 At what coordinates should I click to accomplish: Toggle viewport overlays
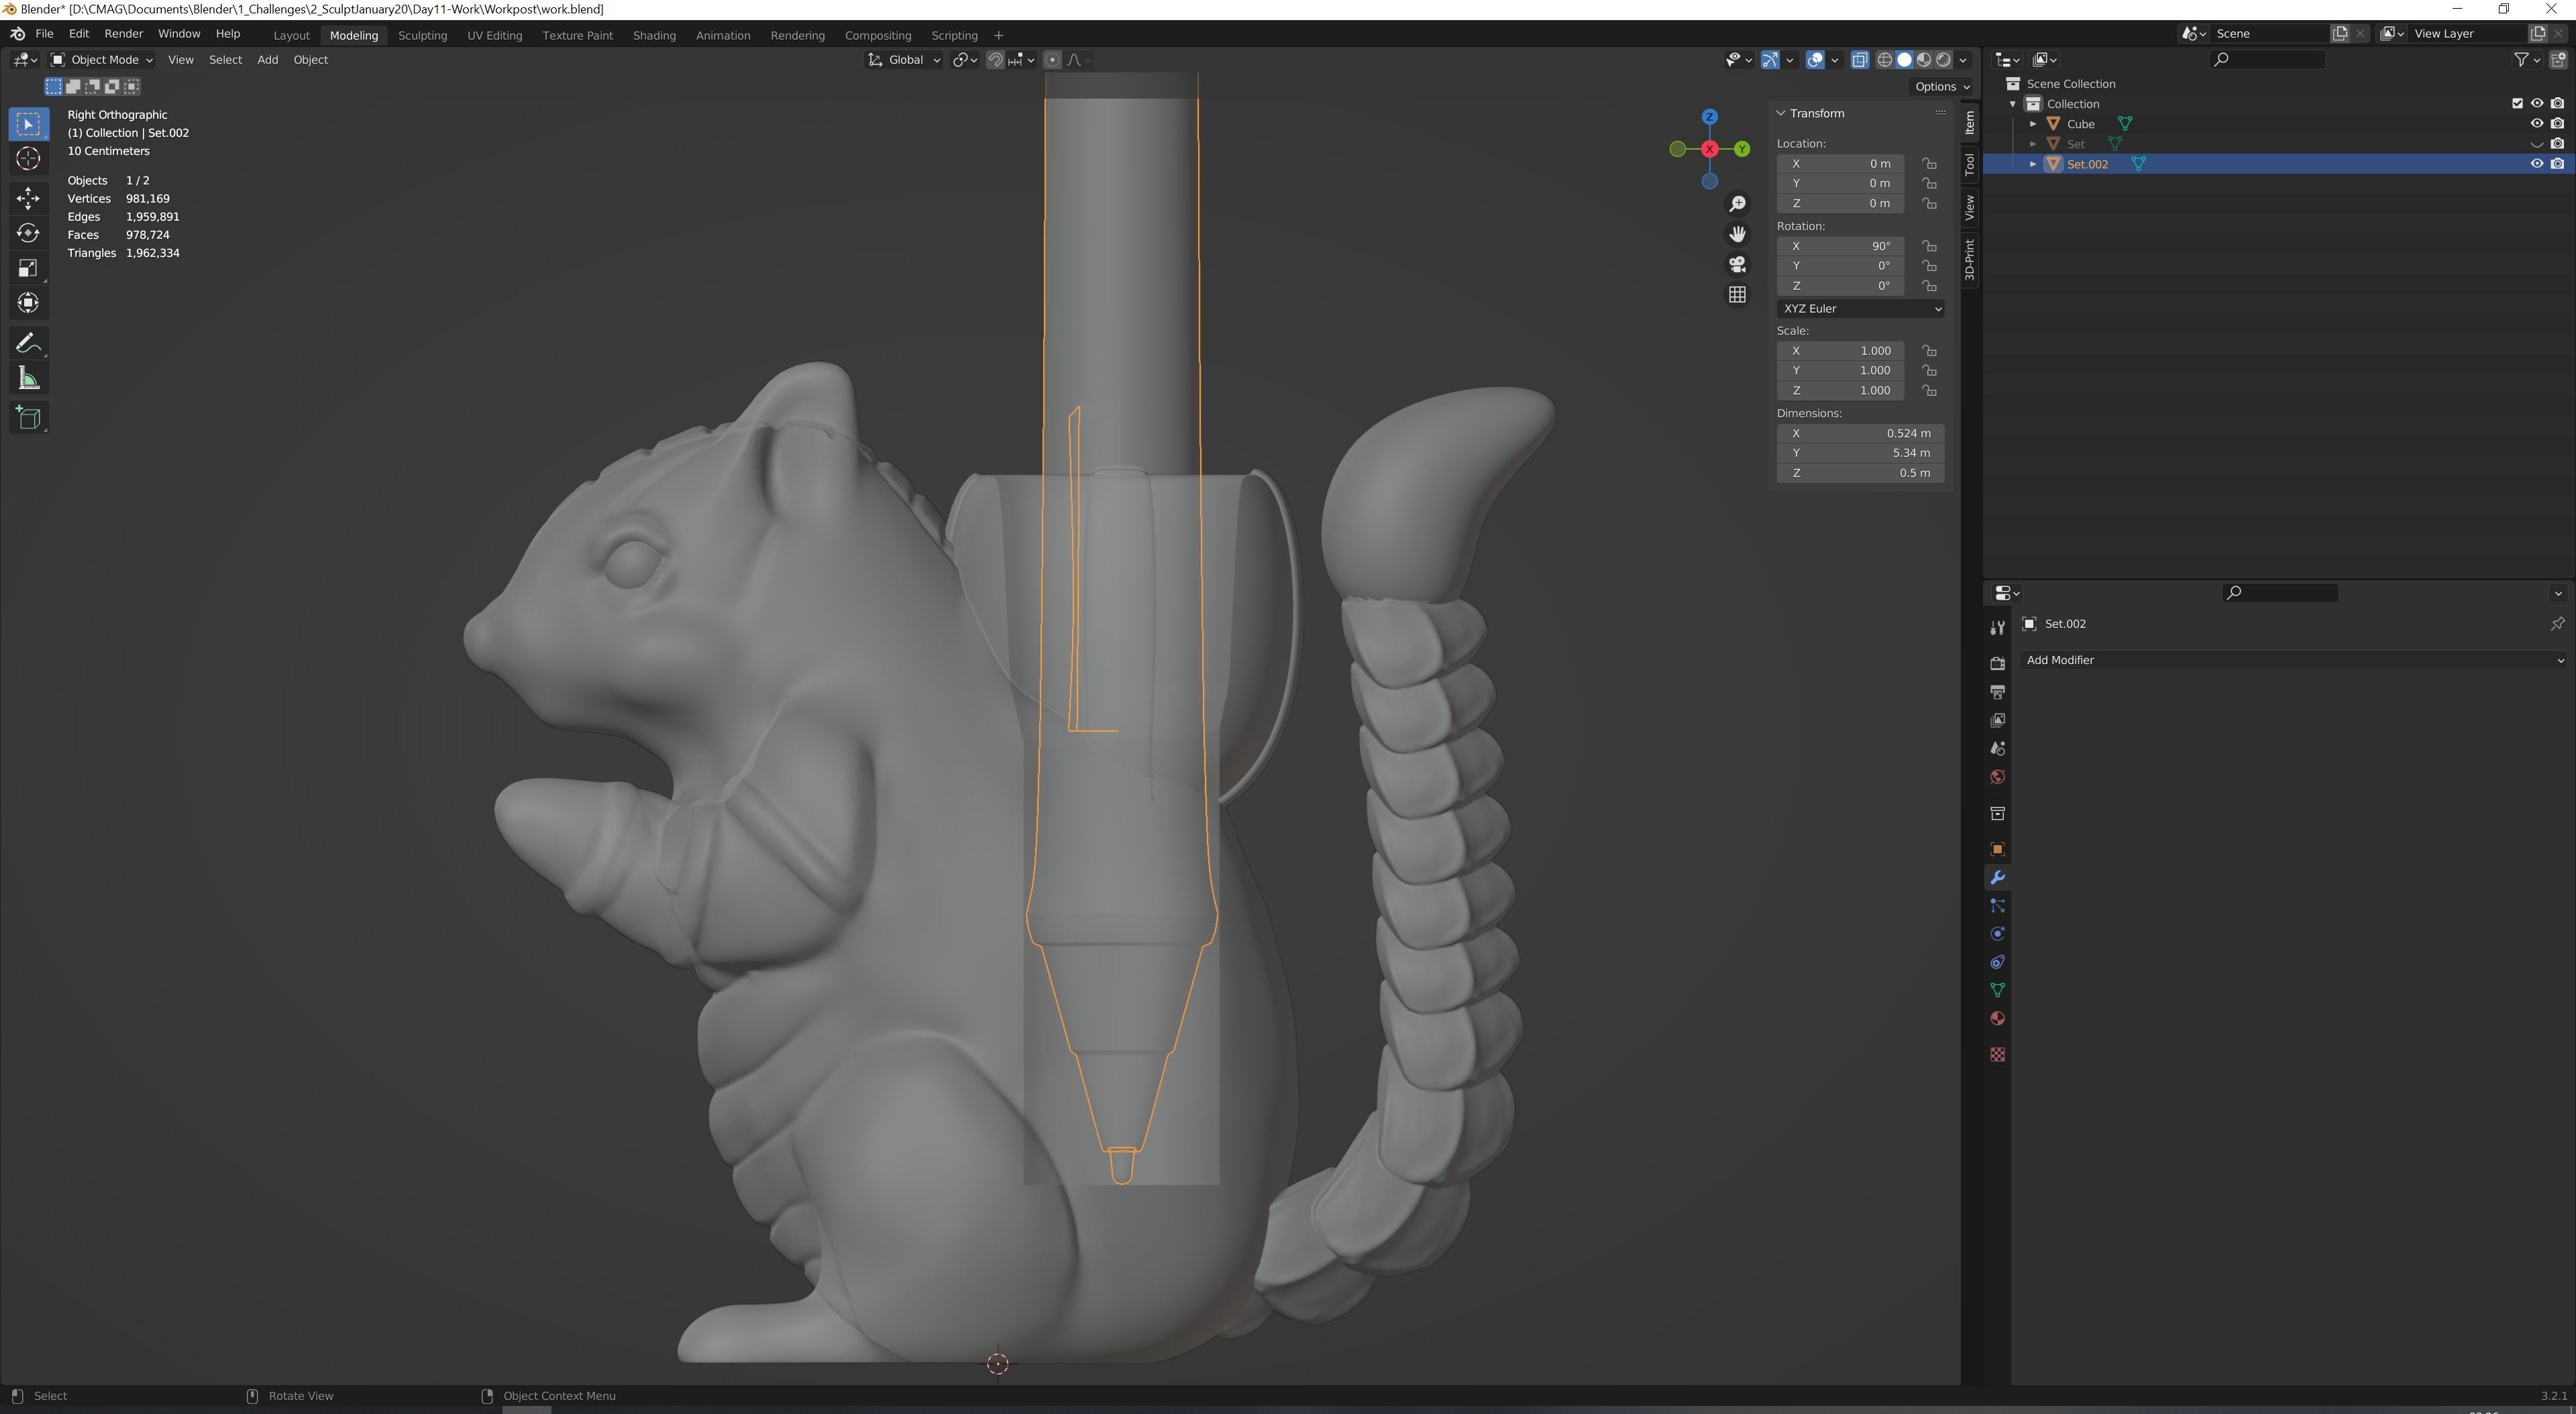coord(1815,60)
